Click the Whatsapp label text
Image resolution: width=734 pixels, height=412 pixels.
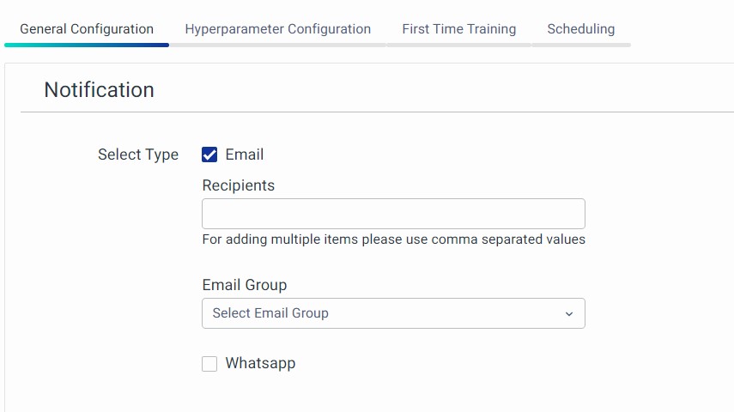(260, 363)
